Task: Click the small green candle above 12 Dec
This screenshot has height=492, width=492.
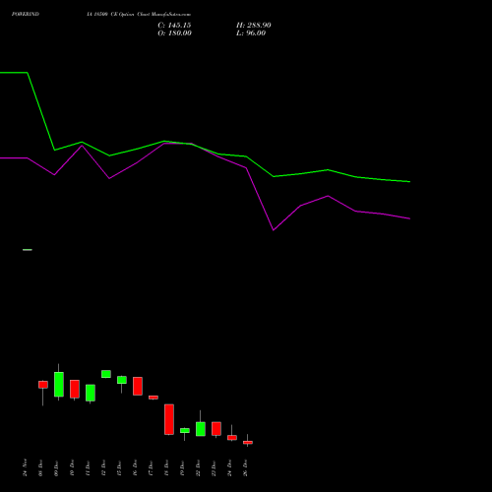Action: tap(106, 374)
